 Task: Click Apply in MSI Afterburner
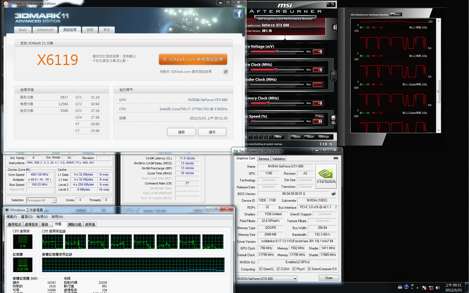(x=296, y=137)
